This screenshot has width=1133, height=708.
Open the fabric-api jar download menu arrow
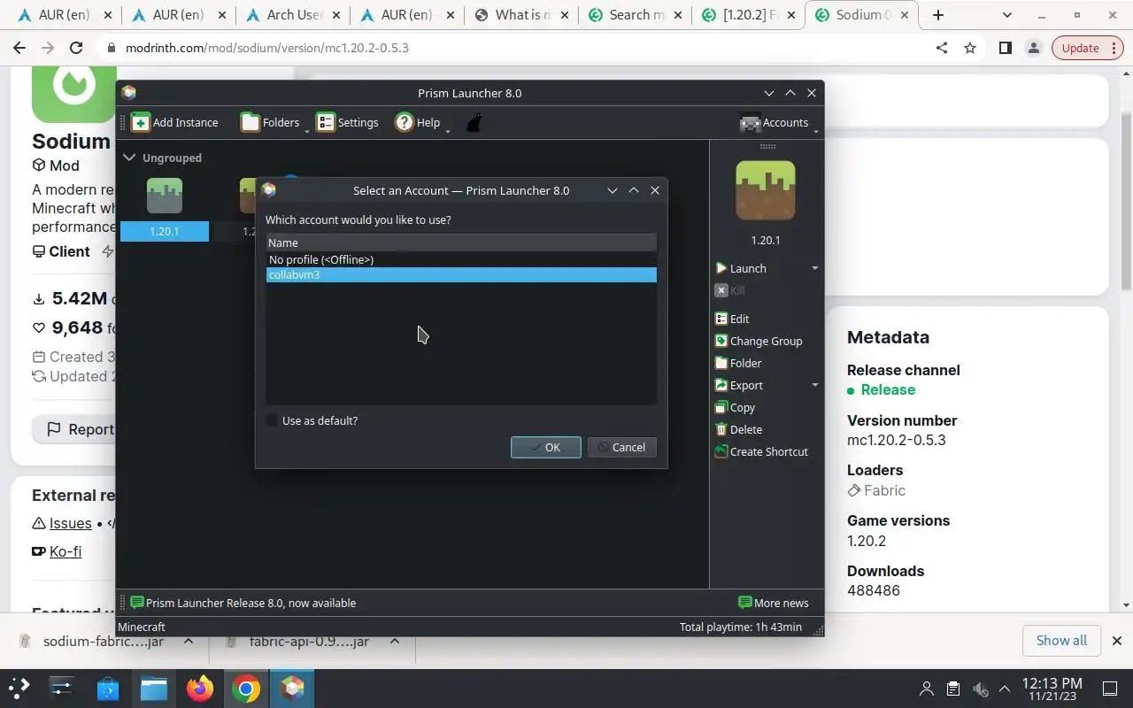pos(395,641)
